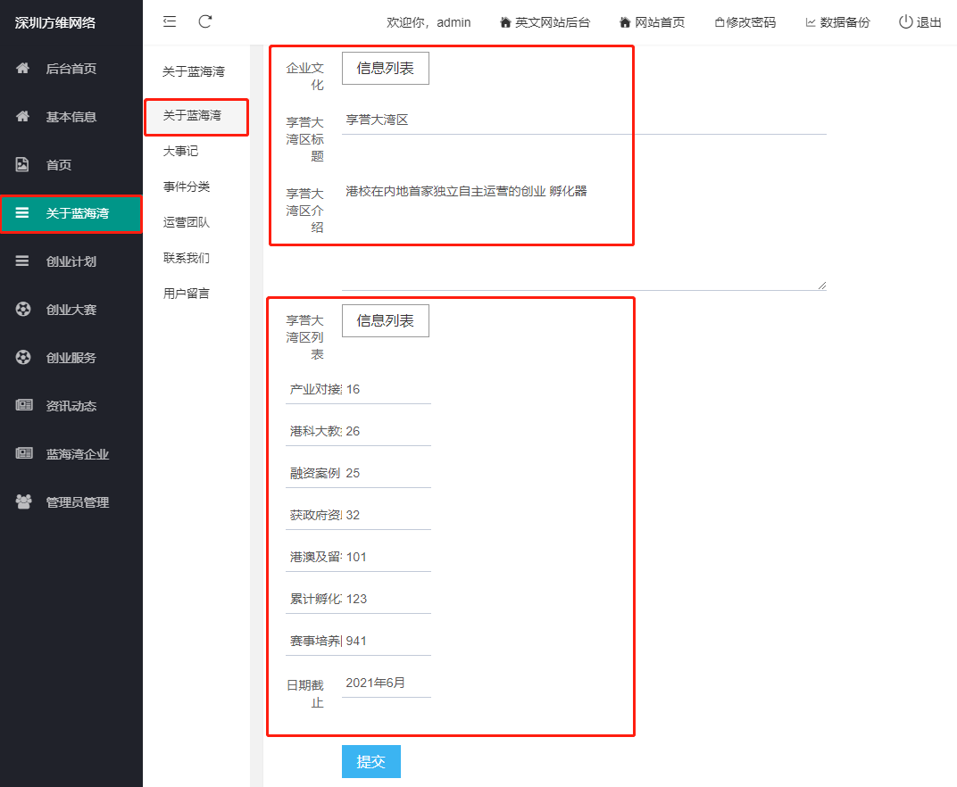The image size is (957, 787).
Task: Click the 日期截止 input field
Action: tap(386, 683)
